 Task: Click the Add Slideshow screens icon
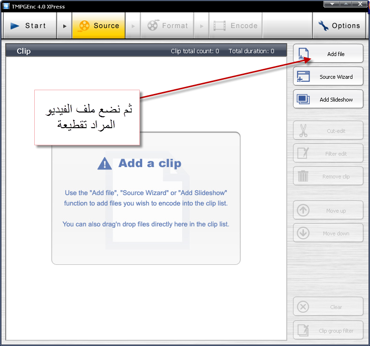(x=303, y=99)
